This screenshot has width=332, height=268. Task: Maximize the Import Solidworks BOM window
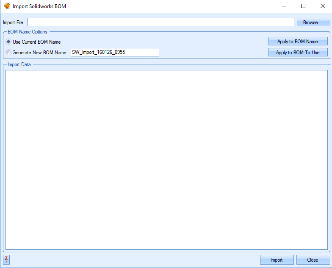303,6
